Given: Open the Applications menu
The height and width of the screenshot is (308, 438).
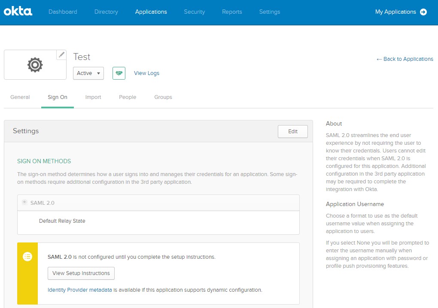Looking at the screenshot, I should tap(151, 12).
